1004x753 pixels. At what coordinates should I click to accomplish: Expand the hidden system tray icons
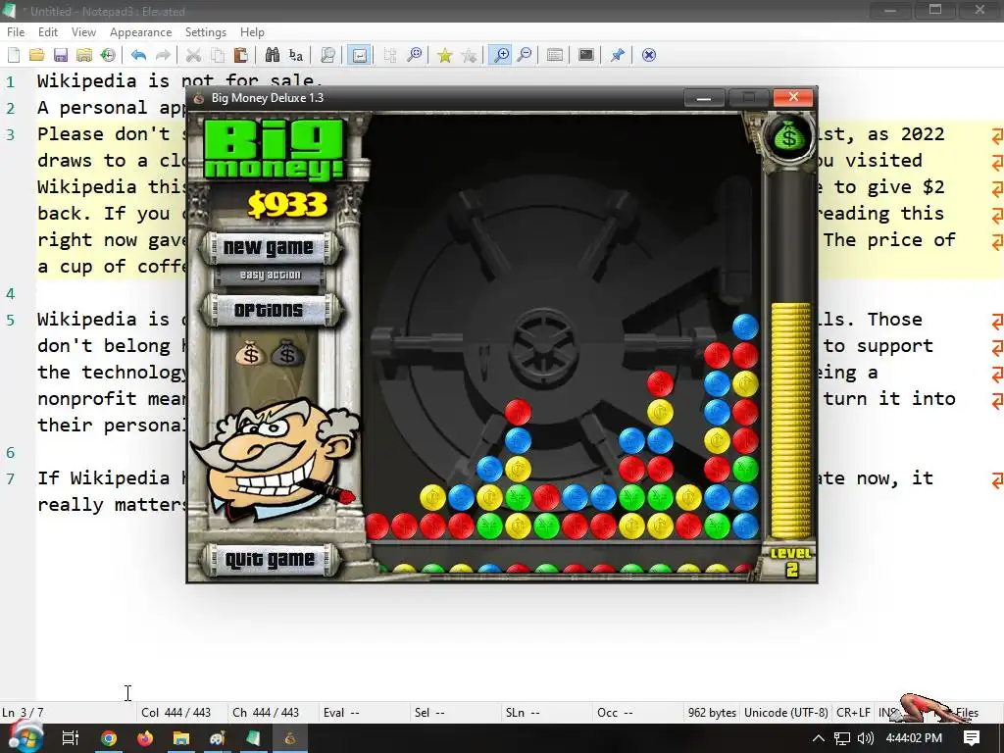[x=819, y=738]
